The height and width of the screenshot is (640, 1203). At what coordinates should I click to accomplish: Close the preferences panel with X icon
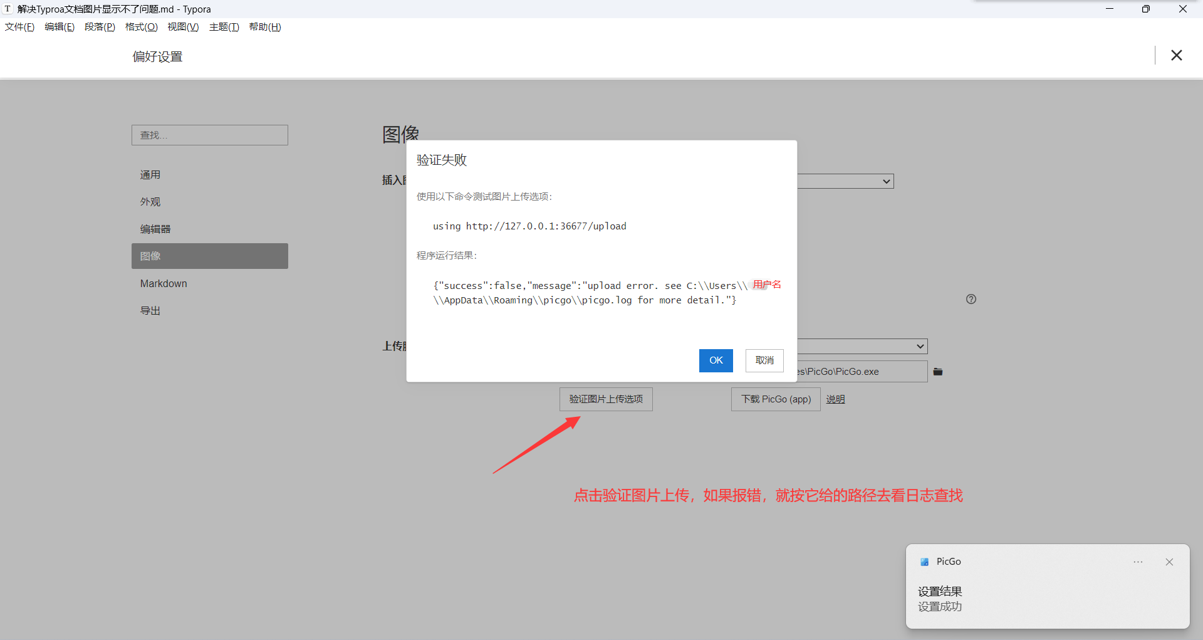pyautogui.click(x=1177, y=55)
